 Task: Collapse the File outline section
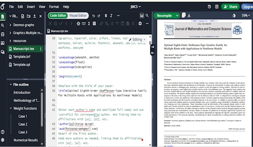(x=11, y=84)
